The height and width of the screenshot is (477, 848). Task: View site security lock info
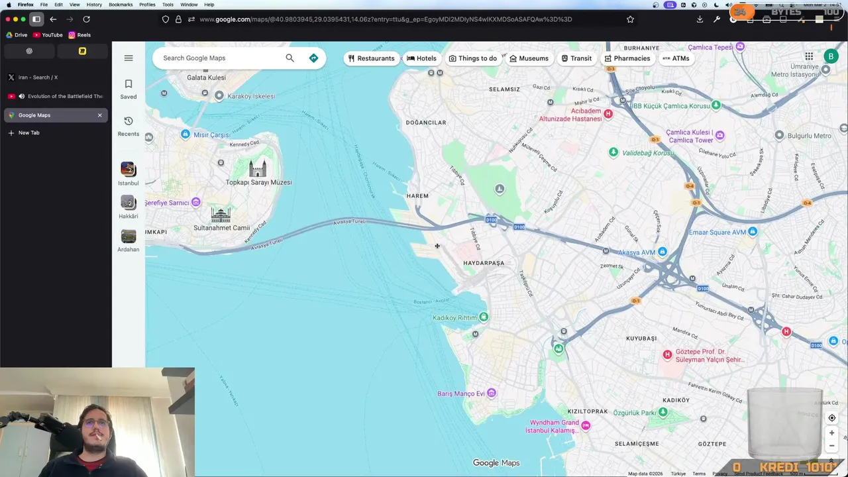coord(178,19)
